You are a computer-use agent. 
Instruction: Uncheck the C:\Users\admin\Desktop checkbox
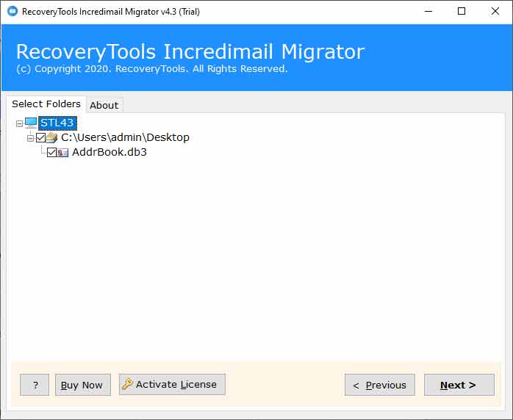pyautogui.click(x=41, y=137)
